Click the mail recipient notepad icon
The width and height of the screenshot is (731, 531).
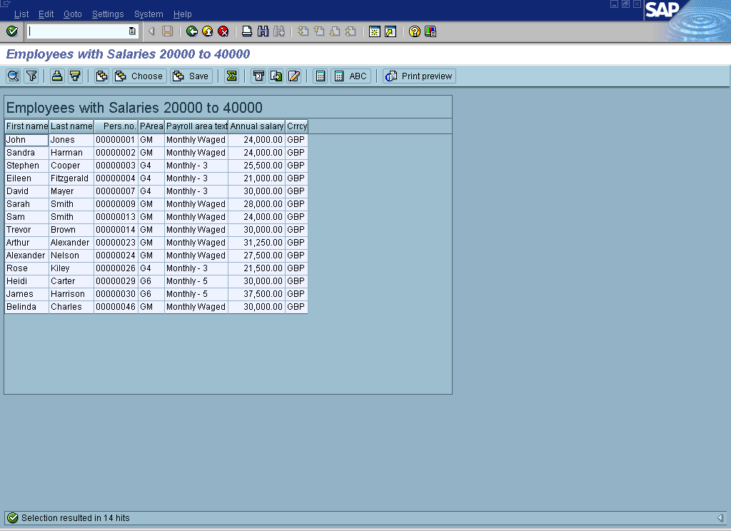[x=293, y=76]
